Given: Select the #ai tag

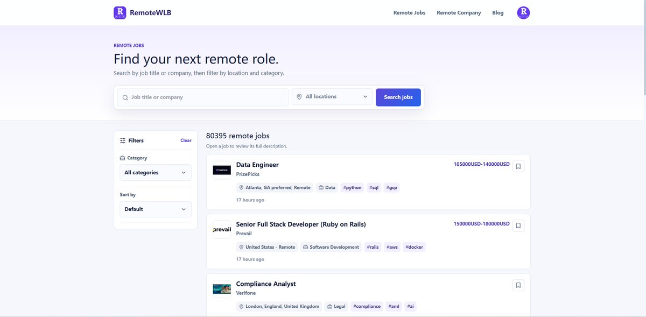Looking at the screenshot, I should tap(410, 306).
